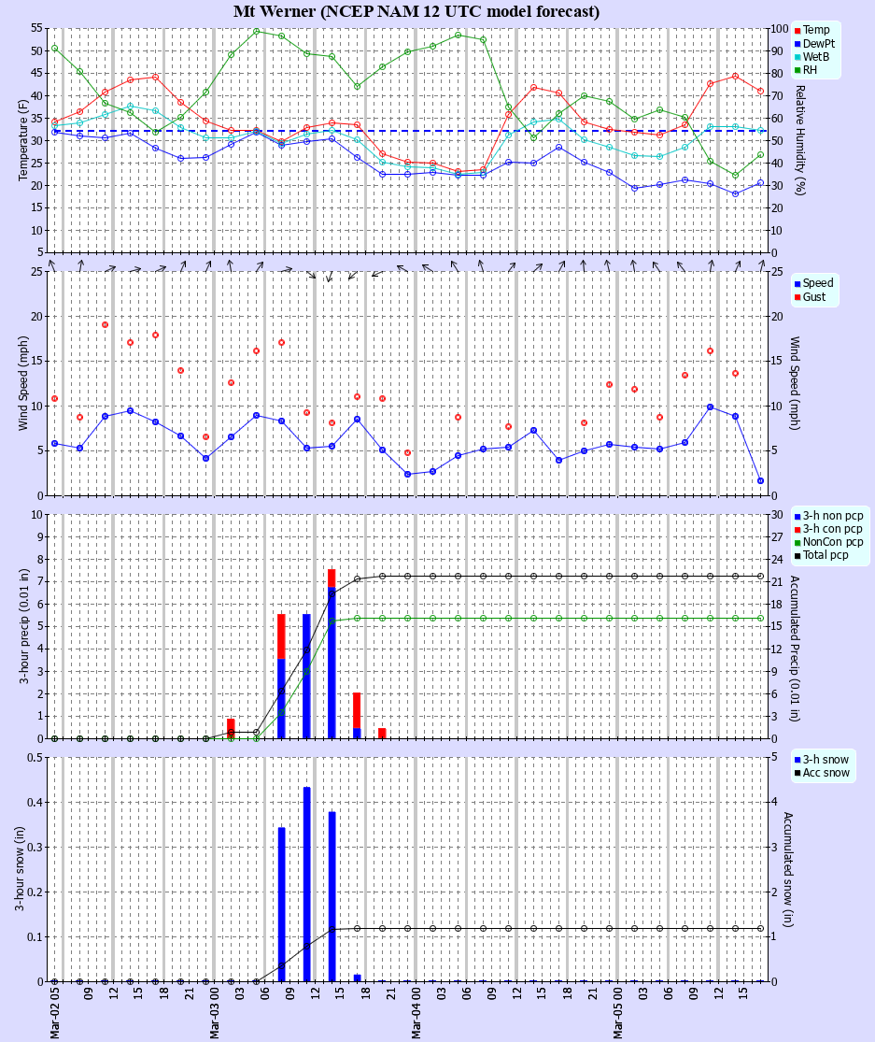Toggle the Acc snow legend entry
Image resolution: width=875 pixels, height=1042 pixels.
[x=822, y=772]
